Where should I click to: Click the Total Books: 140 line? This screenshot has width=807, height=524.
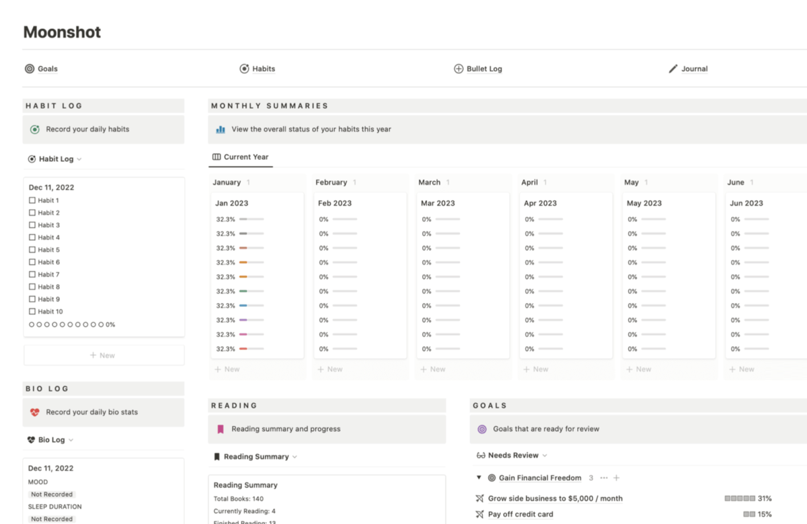point(239,498)
